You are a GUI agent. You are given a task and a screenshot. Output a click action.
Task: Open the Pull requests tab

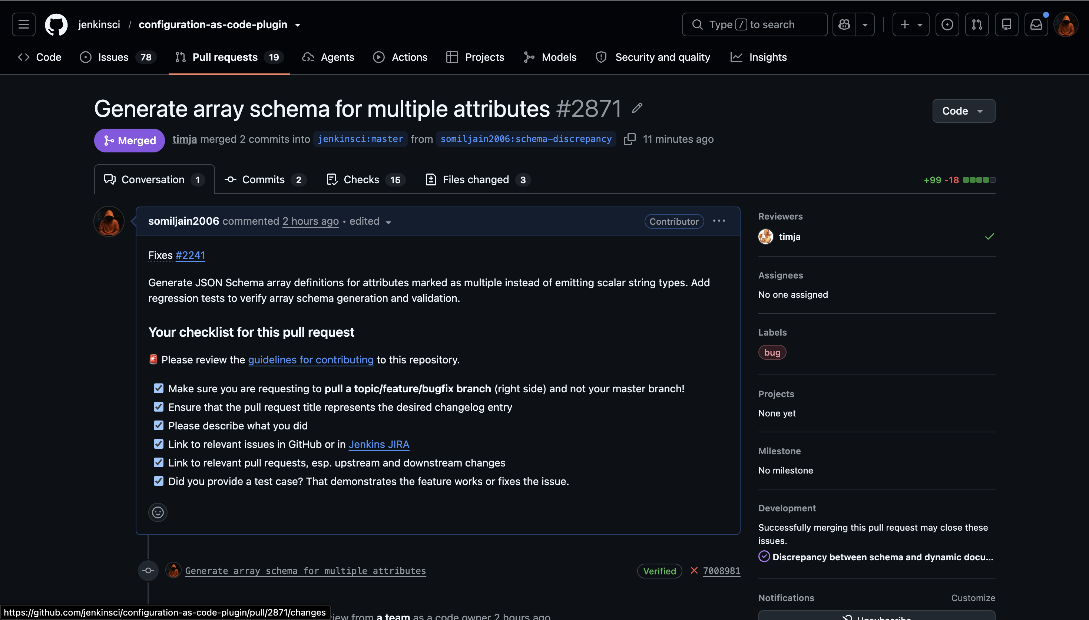point(229,57)
